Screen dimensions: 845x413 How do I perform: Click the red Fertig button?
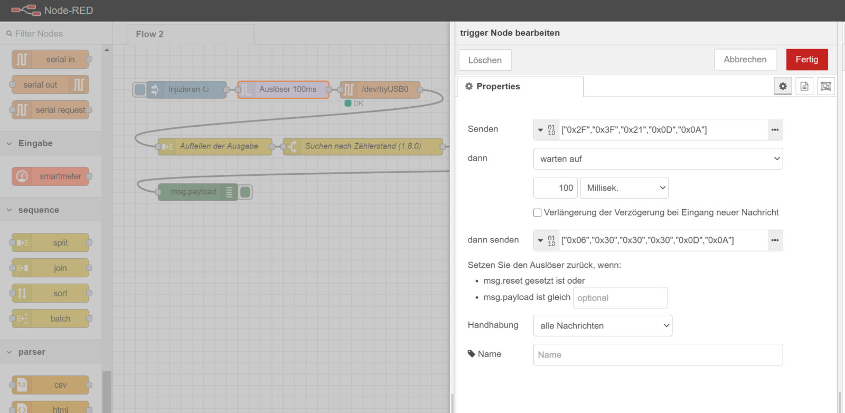pos(806,60)
